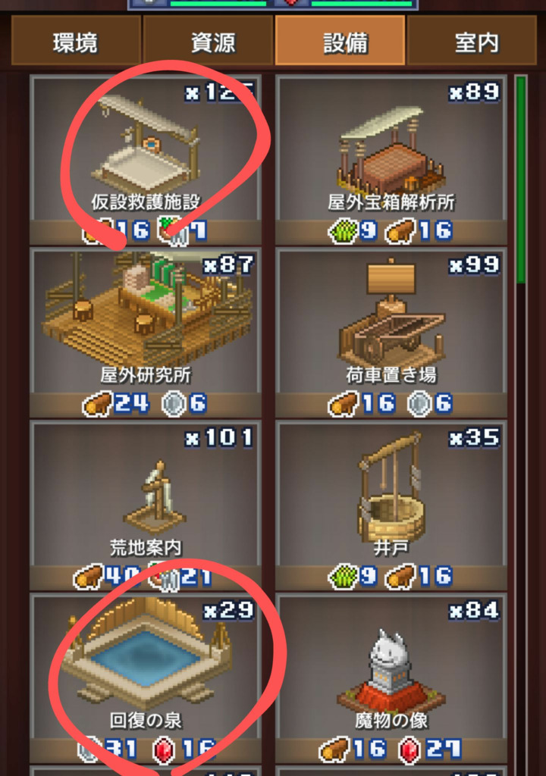
Task: Click the x89 count on 屋外宝箱解析所
Action: [x=474, y=92]
